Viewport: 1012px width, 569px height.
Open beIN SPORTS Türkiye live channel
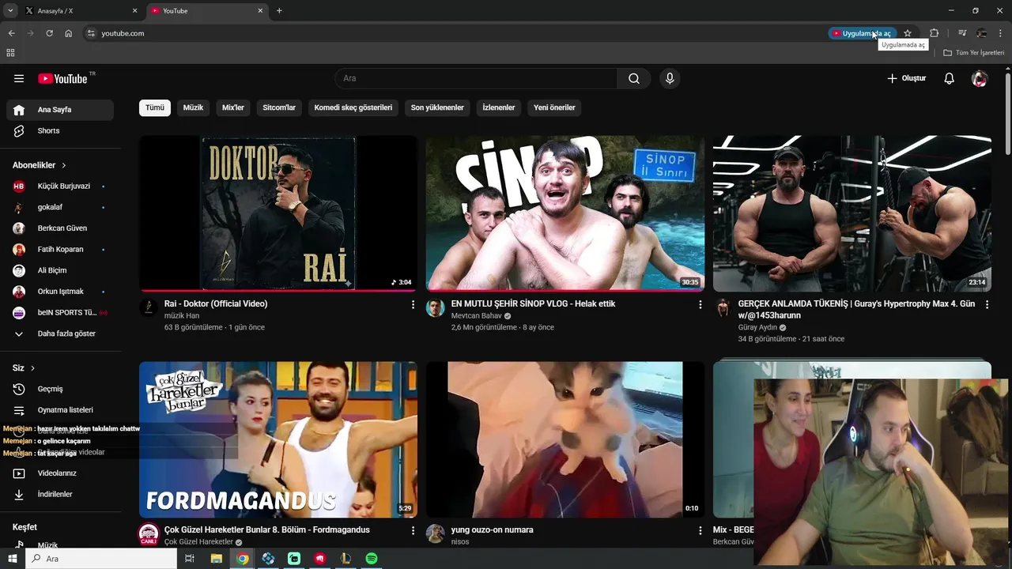60,312
